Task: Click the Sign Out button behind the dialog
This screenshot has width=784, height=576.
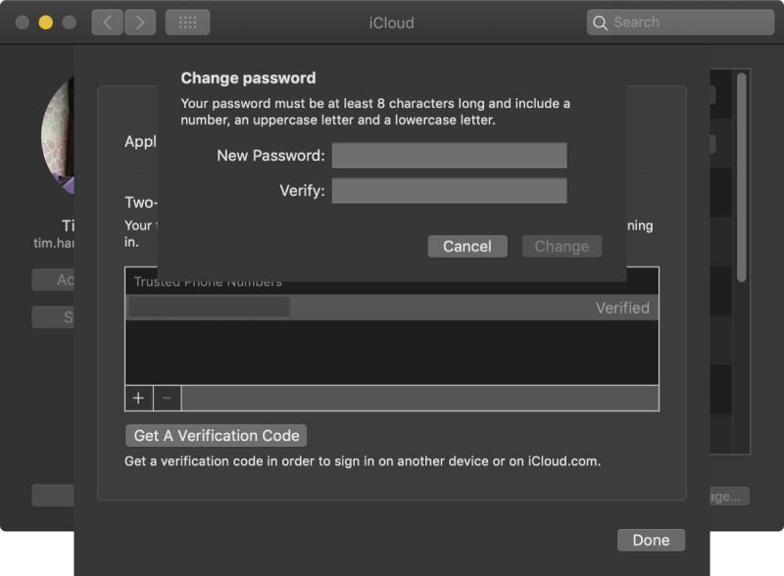Action: coord(62,316)
